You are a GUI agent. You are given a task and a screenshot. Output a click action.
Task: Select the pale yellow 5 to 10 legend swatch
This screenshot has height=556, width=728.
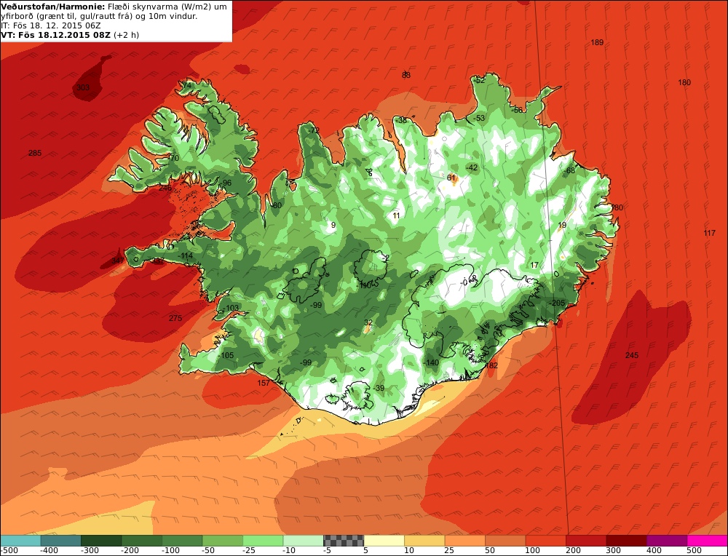click(x=384, y=540)
